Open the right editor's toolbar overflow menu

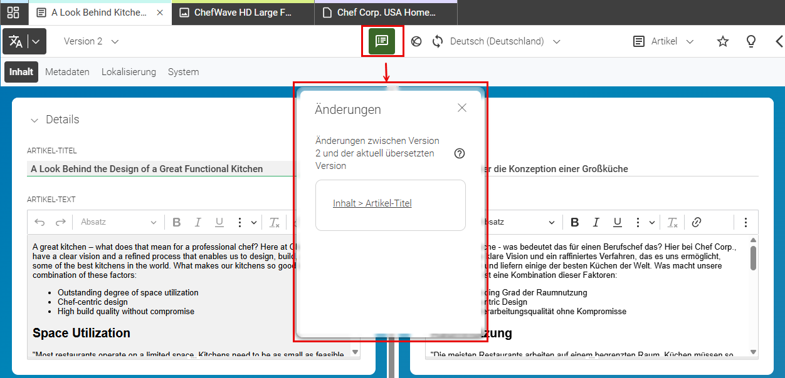tap(745, 222)
